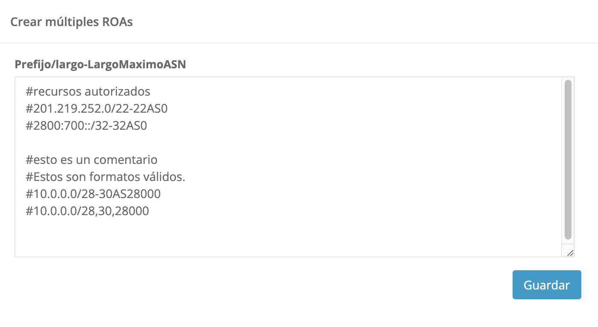
Task: Click the '#10.0.0.0/28,30,28000' comma-format line
Action: 87,211
